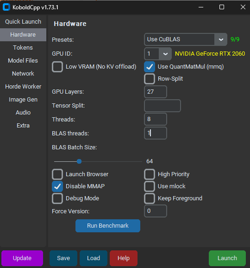This screenshot has width=250, height=268.
Task: Open the Quick Launch tab
Action: tap(23, 22)
